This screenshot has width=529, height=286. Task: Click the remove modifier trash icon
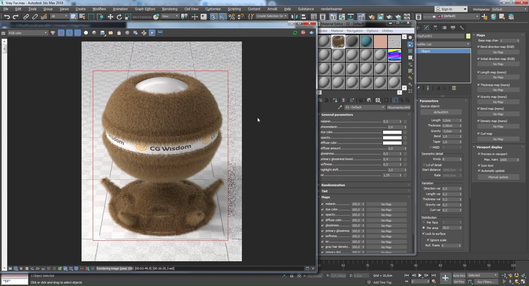click(x=444, y=88)
